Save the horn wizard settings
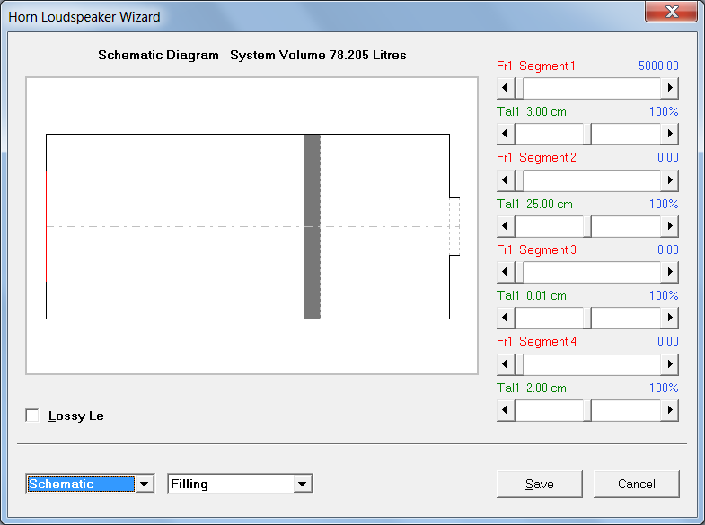Image resolution: width=705 pixels, height=525 pixels. point(540,484)
